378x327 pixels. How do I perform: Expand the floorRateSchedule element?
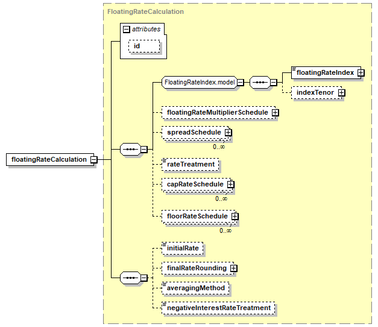[x=235, y=217]
